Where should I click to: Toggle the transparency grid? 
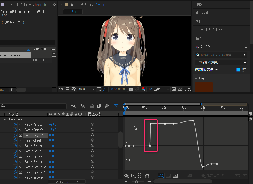[x=180, y=89]
